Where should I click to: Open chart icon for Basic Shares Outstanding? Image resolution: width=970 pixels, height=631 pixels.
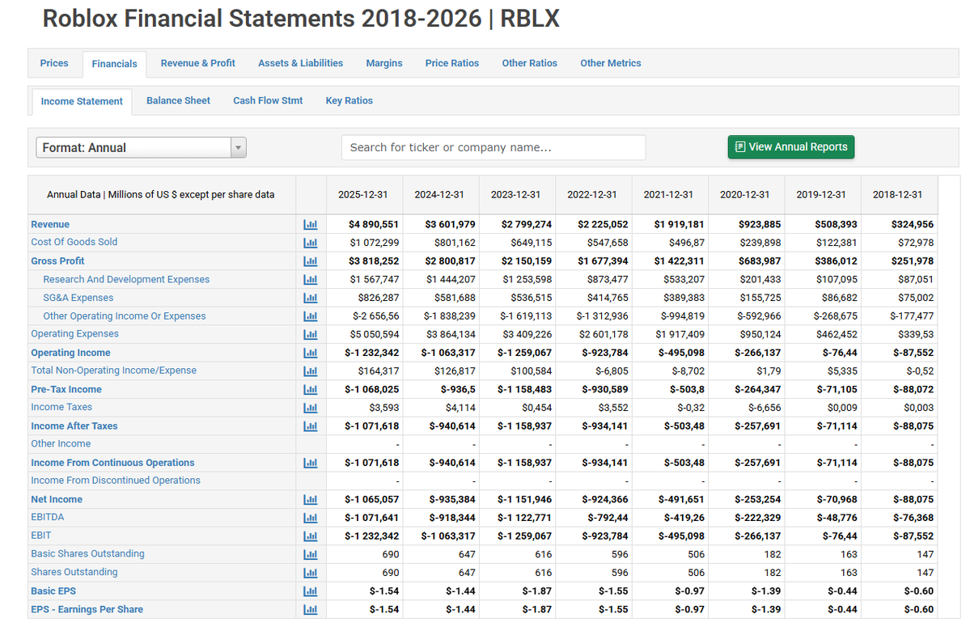coord(311,554)
